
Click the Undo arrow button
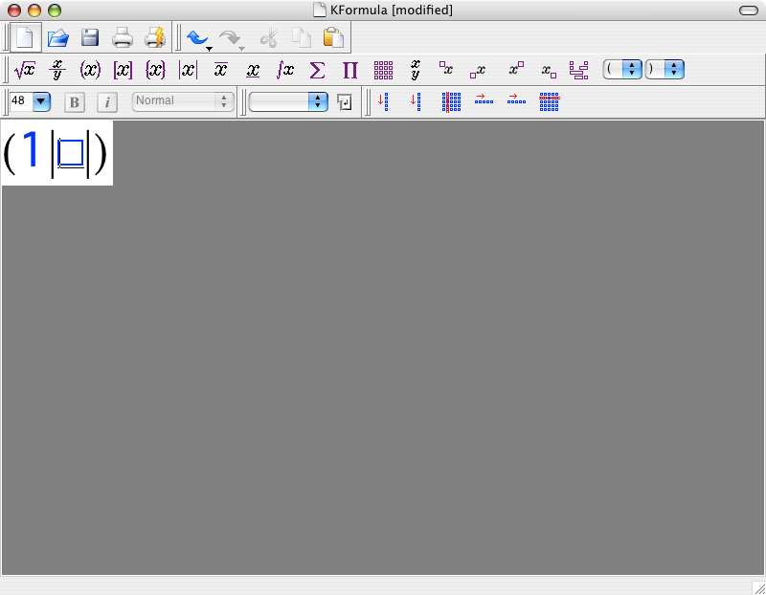tap(197, 37)
